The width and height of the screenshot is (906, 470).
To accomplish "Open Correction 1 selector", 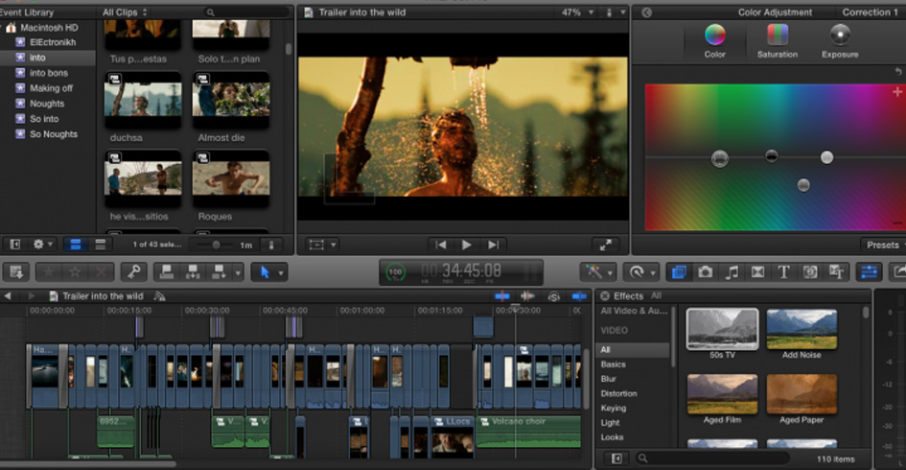I will click(x=869, y=12).
